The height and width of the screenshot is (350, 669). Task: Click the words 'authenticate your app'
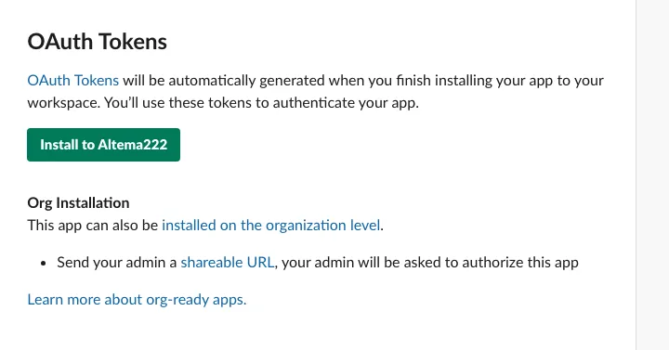click(x=345, y=103)
